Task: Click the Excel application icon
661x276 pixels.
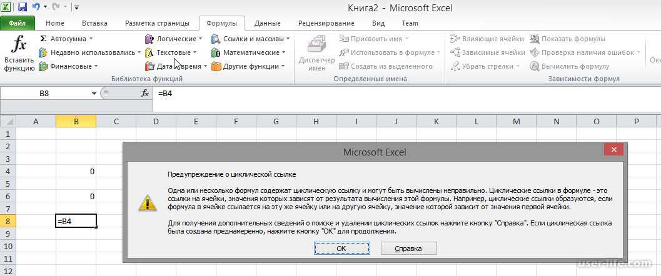Action: (7, 7)
